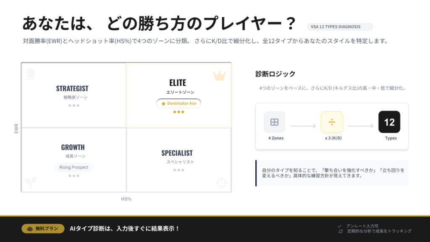The height and width of the screenshot is (242, 430).
Task: Select the STRATEGIST zone heading
Action: tap(72, 89)
